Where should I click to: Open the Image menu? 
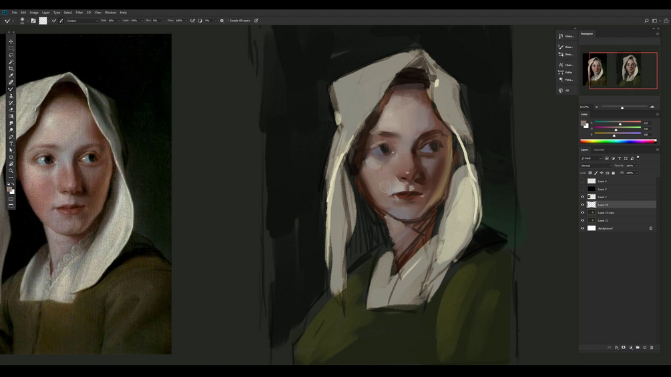tap(34, 13)
